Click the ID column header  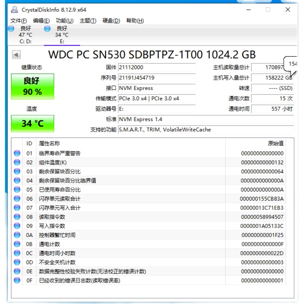click(x=29, y=144)
